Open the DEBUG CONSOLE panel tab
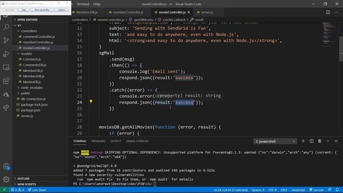 (x=137, y=141)
